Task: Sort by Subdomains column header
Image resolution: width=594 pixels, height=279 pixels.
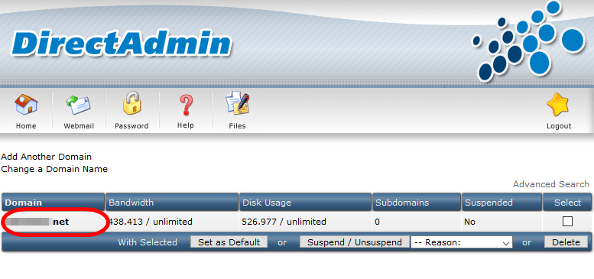Action: click(402, 203)
